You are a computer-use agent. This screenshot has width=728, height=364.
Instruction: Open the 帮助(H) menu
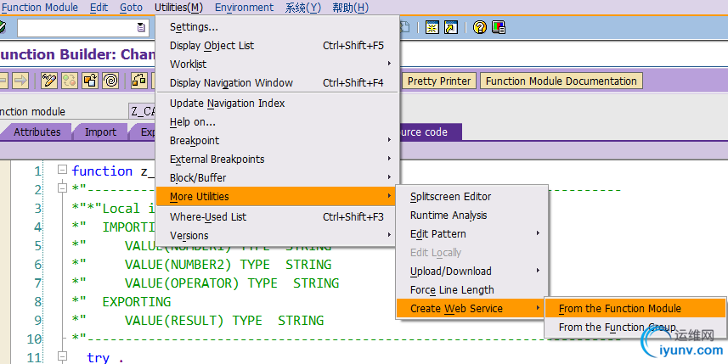351,8
